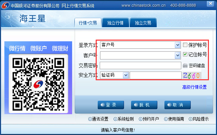Image resolution: width=217 pixels, height=135 pixels.
Task: Open 通讯设置 link
Action: point(98,119)
